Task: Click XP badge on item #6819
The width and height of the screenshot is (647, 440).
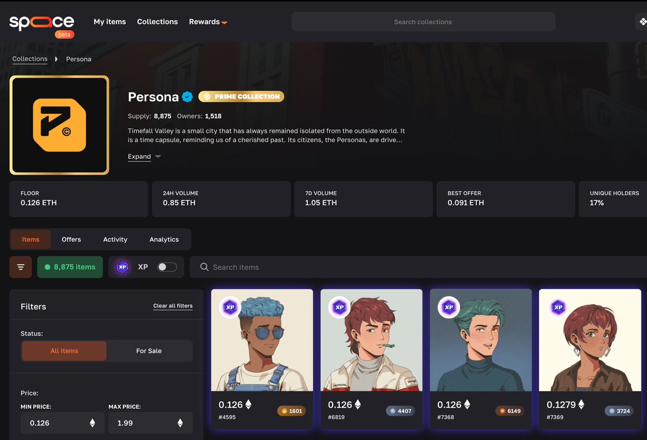Action: point(339,308)
